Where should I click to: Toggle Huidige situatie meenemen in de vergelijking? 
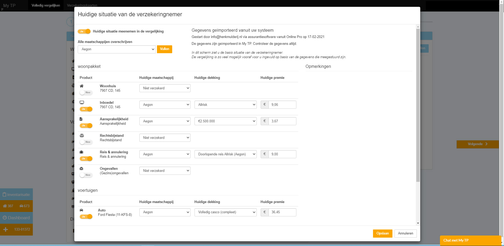pyautogui.click(x=84, y=31)
